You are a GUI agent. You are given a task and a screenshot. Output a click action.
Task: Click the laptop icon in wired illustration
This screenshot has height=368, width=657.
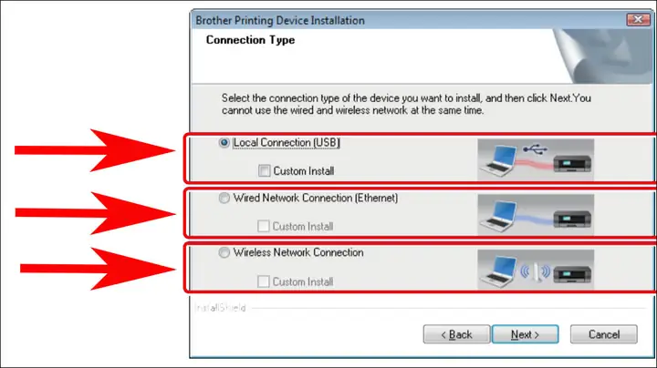click(498, 216)
